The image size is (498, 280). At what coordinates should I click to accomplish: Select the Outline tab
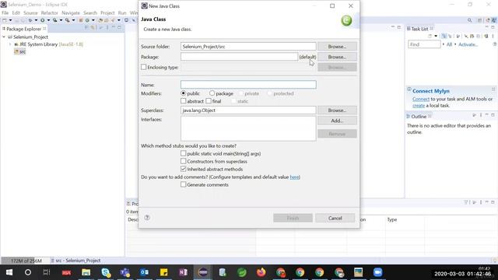point(419,116)
